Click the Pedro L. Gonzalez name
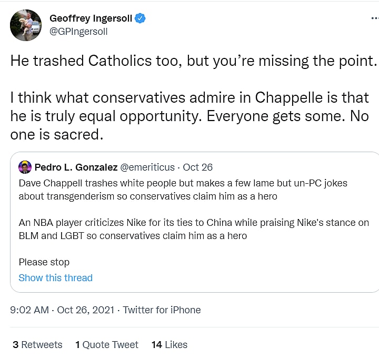 (x=76, y=167)
